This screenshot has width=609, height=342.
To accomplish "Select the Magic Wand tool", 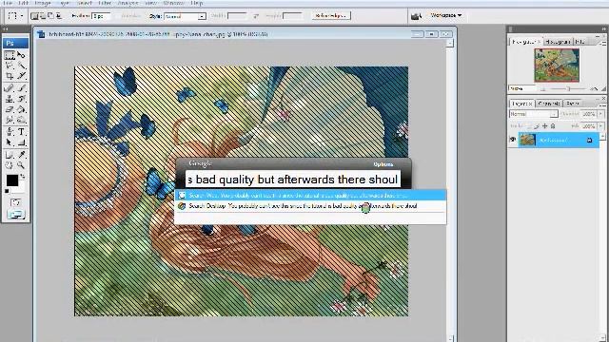I will click(21, 66).
